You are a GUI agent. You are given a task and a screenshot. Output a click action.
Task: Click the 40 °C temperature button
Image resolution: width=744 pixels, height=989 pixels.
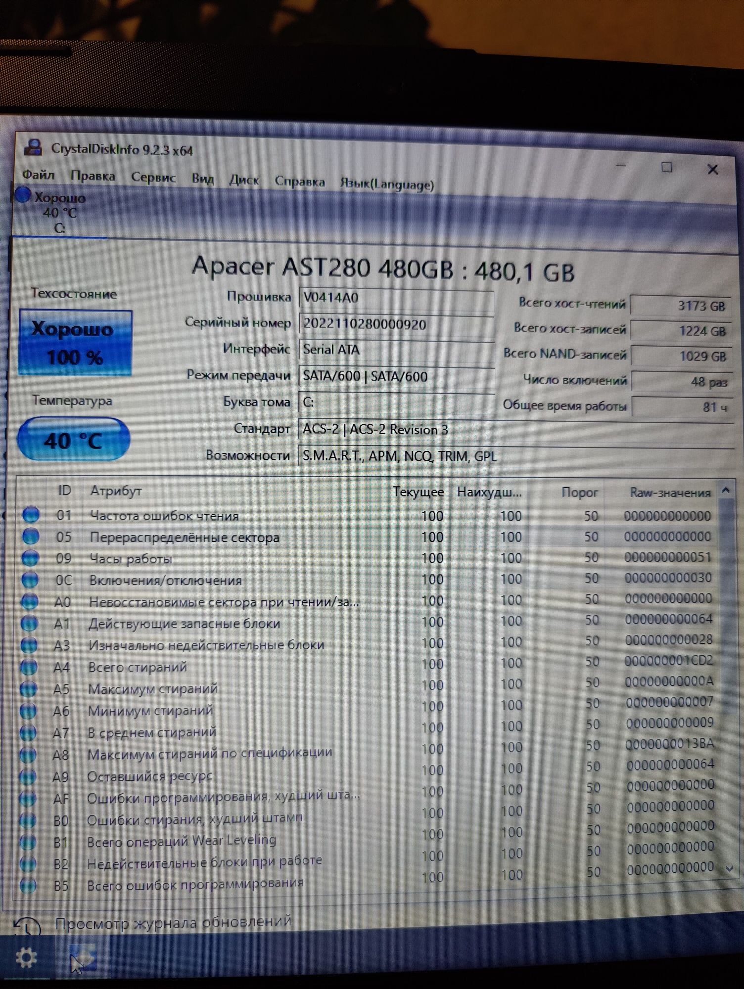73,439
